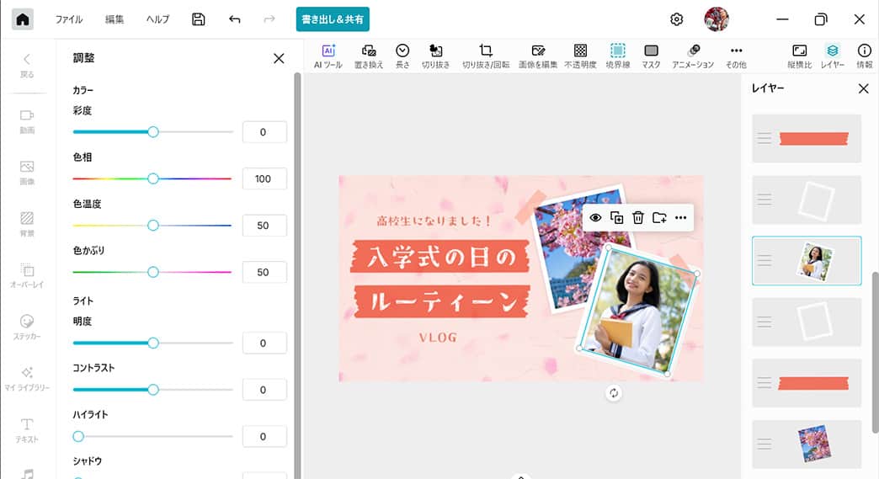Click the 書き出し＆共有 button
Viewport: 879px width, 479px height.
[333, 19]
